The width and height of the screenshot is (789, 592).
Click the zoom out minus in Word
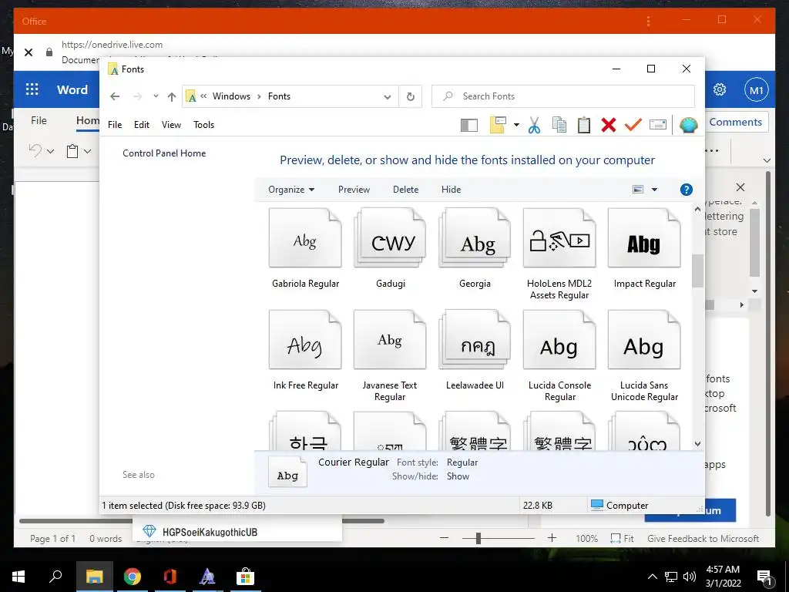coord(444,538)
